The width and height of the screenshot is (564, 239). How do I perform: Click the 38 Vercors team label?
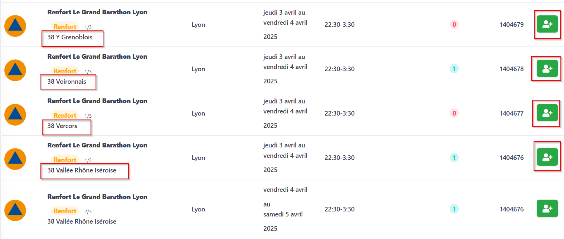pyautogui.click(x=62, y=126)
